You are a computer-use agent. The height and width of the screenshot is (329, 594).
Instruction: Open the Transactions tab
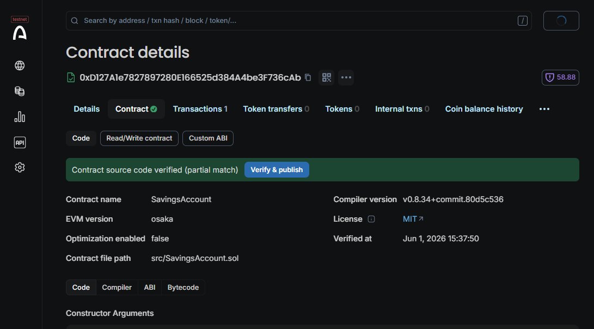200,109
